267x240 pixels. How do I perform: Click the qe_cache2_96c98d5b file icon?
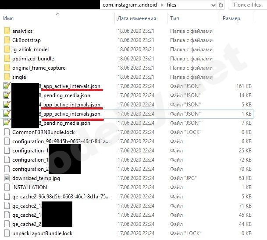point(7,197)
